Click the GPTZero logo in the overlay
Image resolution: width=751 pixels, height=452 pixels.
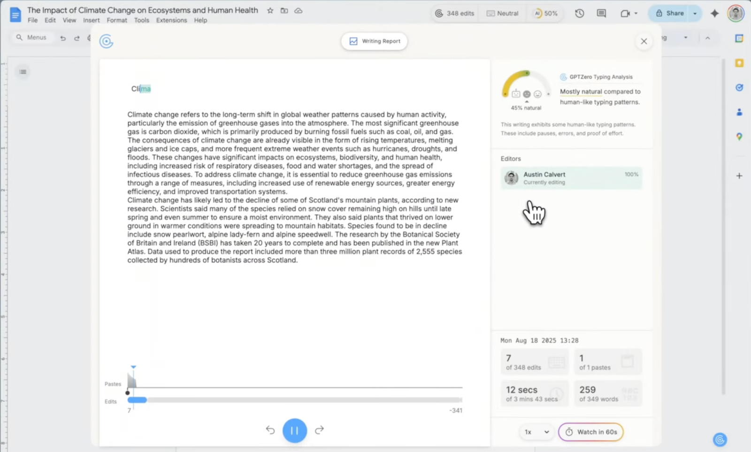point(107,41)
